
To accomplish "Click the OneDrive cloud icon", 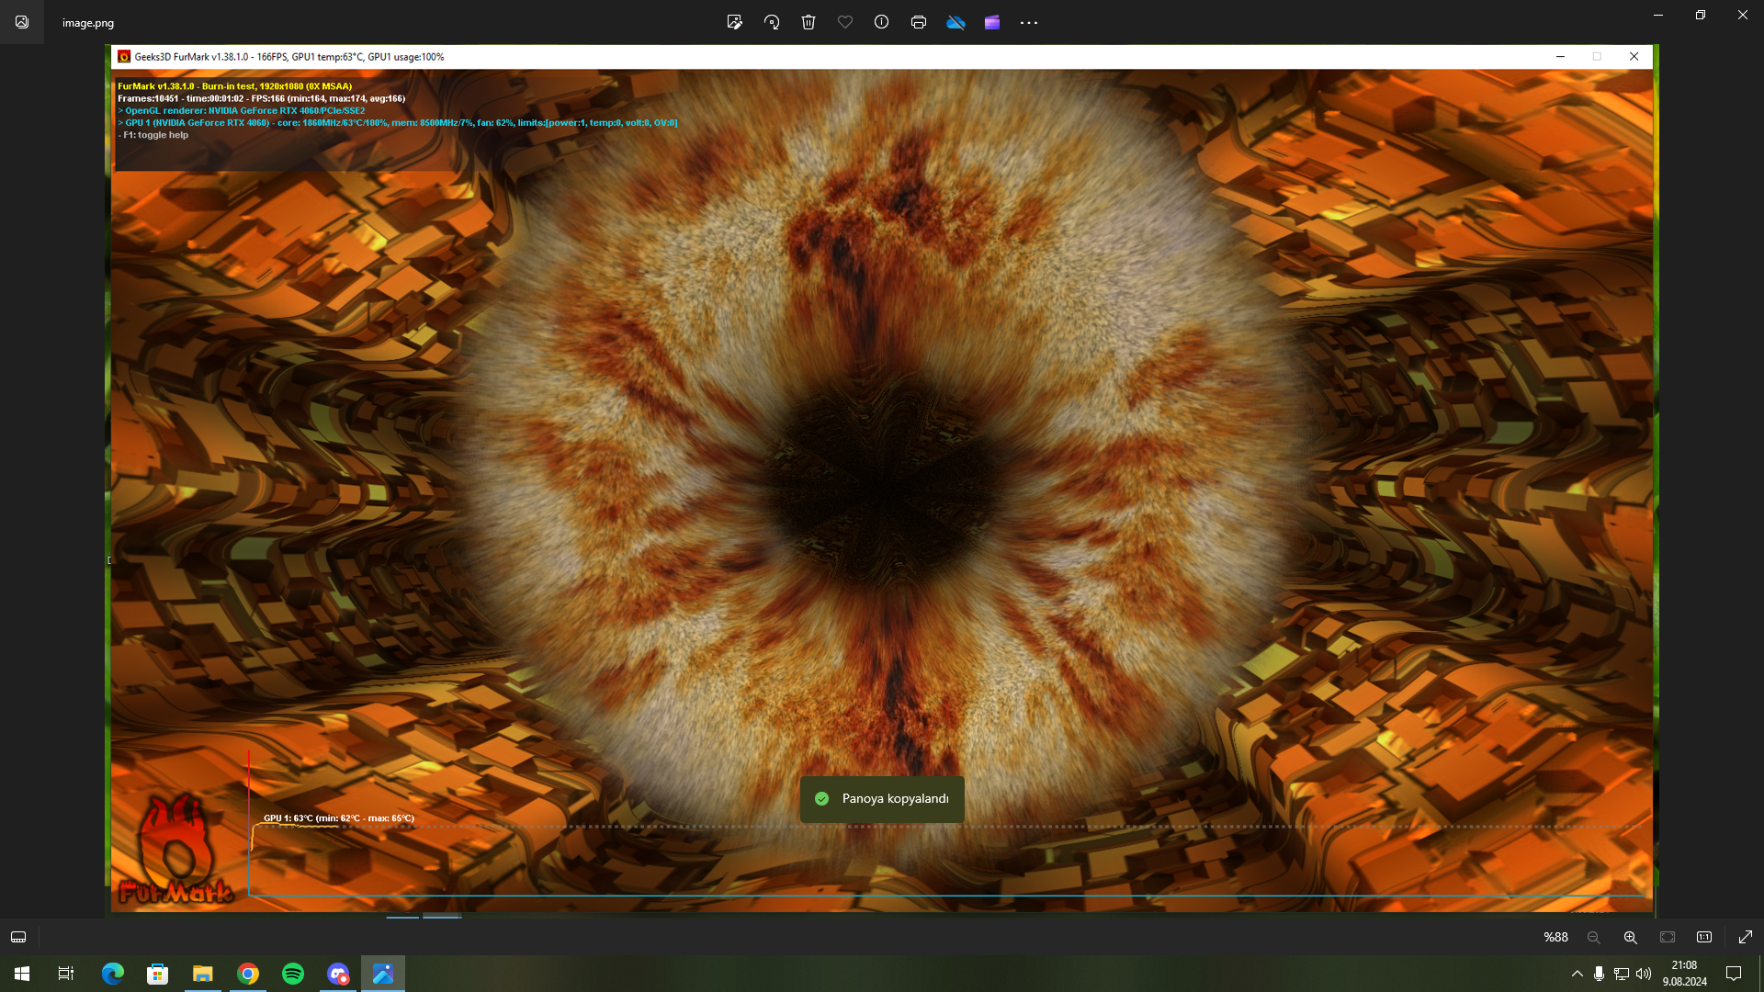I will [955, 22].
